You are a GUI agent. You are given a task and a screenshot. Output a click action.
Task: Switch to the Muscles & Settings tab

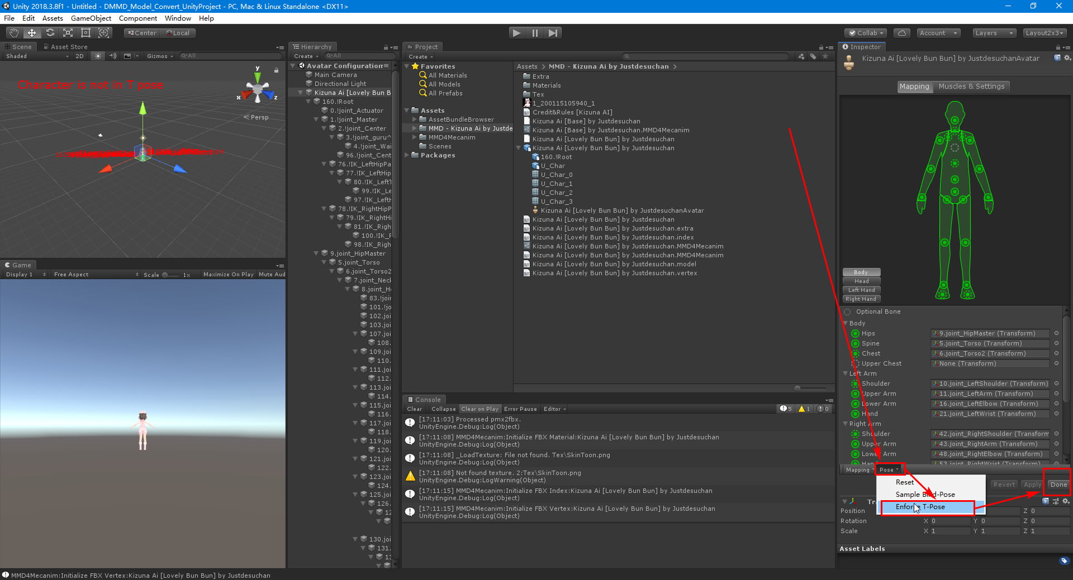coord(972,87)
